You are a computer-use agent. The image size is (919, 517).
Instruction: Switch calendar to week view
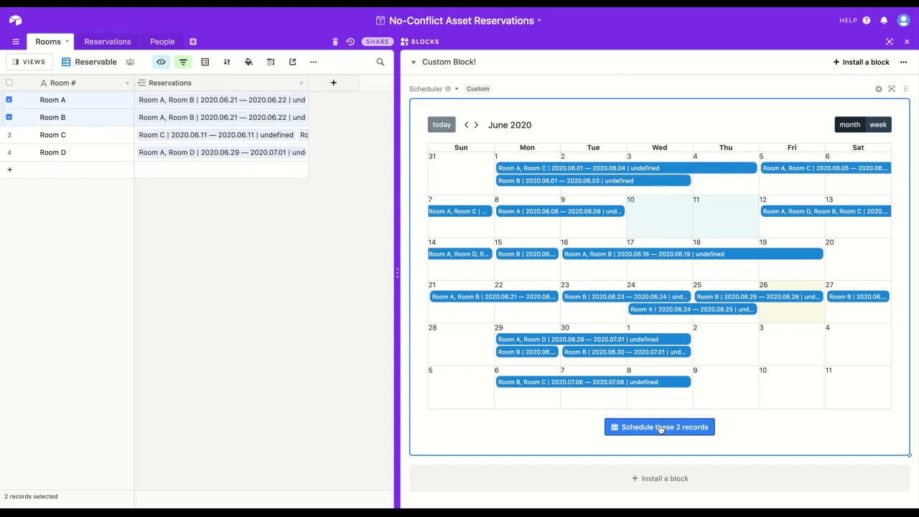878,125
